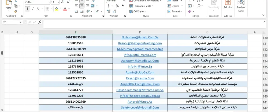Expand the Paste options arrow
This screenshot has height=112, width=268.
(x=8, y=11)
